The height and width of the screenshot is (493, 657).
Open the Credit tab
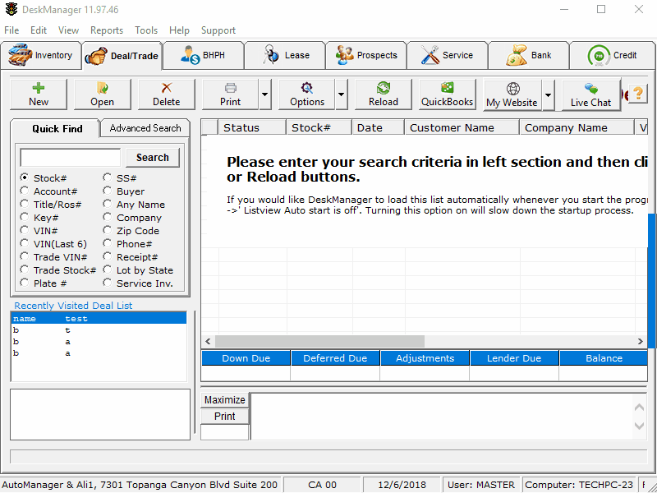tap(612, 55)
